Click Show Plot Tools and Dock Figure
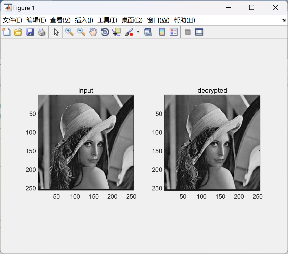The image size is (288, 254). point(199,32)
